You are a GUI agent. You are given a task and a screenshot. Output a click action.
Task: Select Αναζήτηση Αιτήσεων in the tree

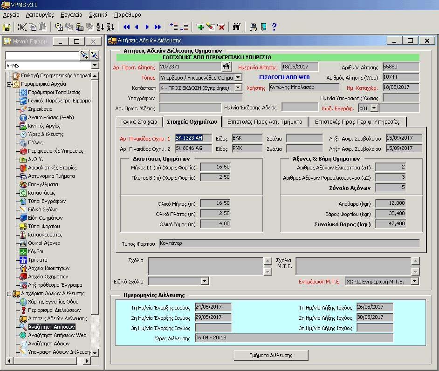pos(52,327)
